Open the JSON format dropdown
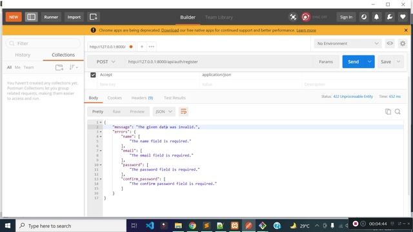This screenshot has width=413, height=232. (x=163, y=111)
